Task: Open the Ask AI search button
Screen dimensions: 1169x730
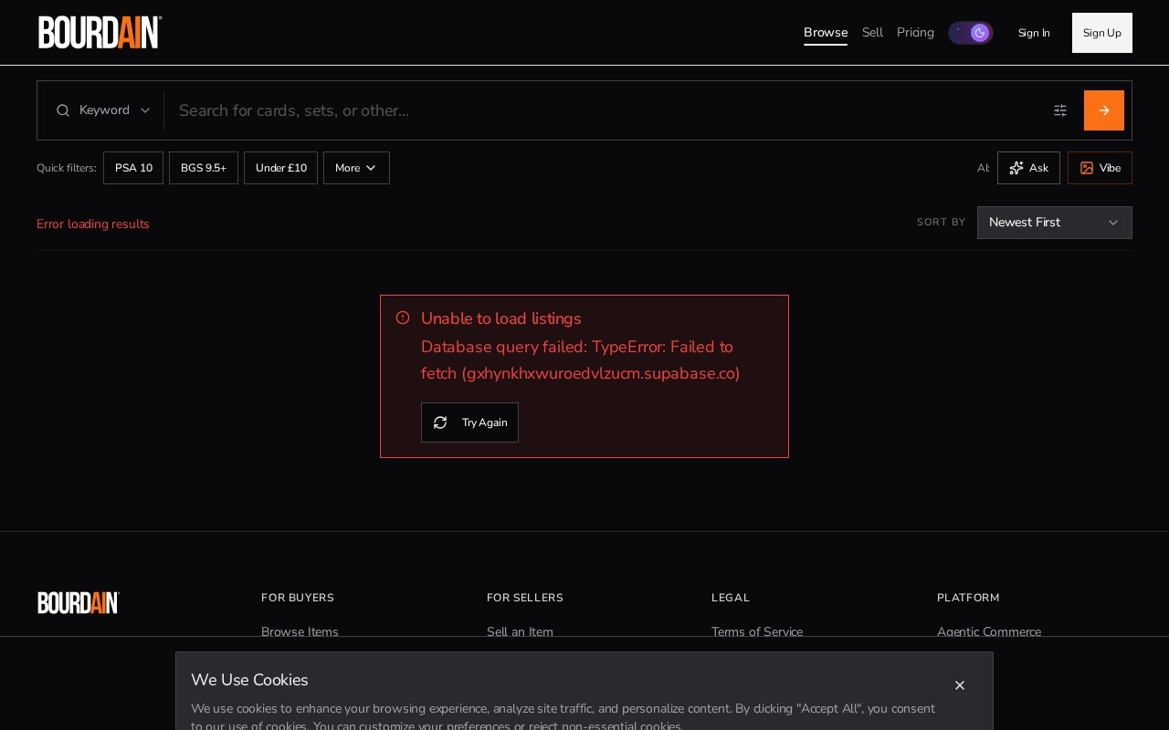Action: [x=1028, y=168]
